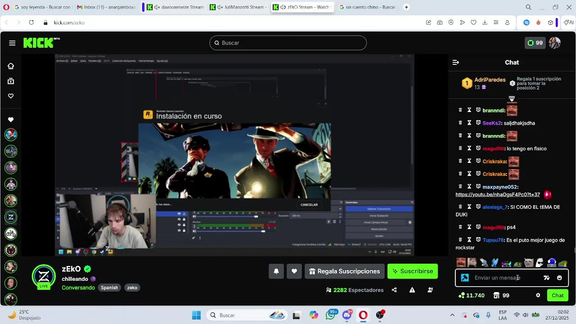Ban maguifitt 'lo tengo en fisico' shield icon
Image resolution: width=576 pixels, height=324 pixels.
(x=478, y=148)
